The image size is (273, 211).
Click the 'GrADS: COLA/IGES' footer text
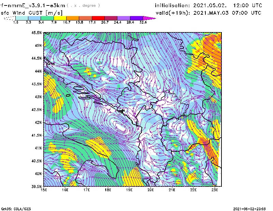(16, 209)
